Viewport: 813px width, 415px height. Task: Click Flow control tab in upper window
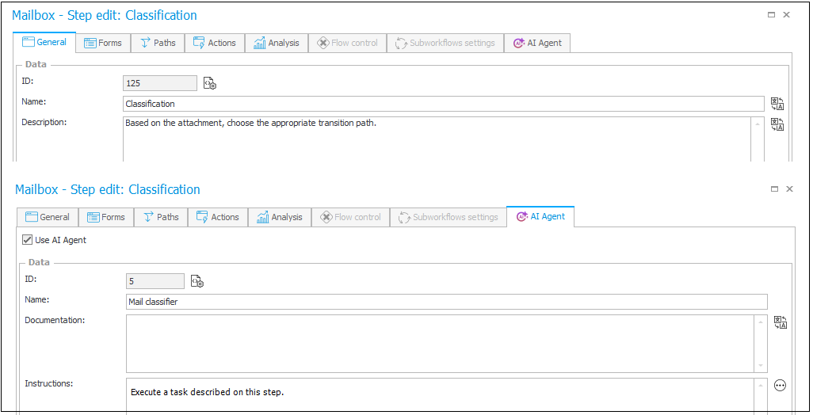tap(347, 43)
